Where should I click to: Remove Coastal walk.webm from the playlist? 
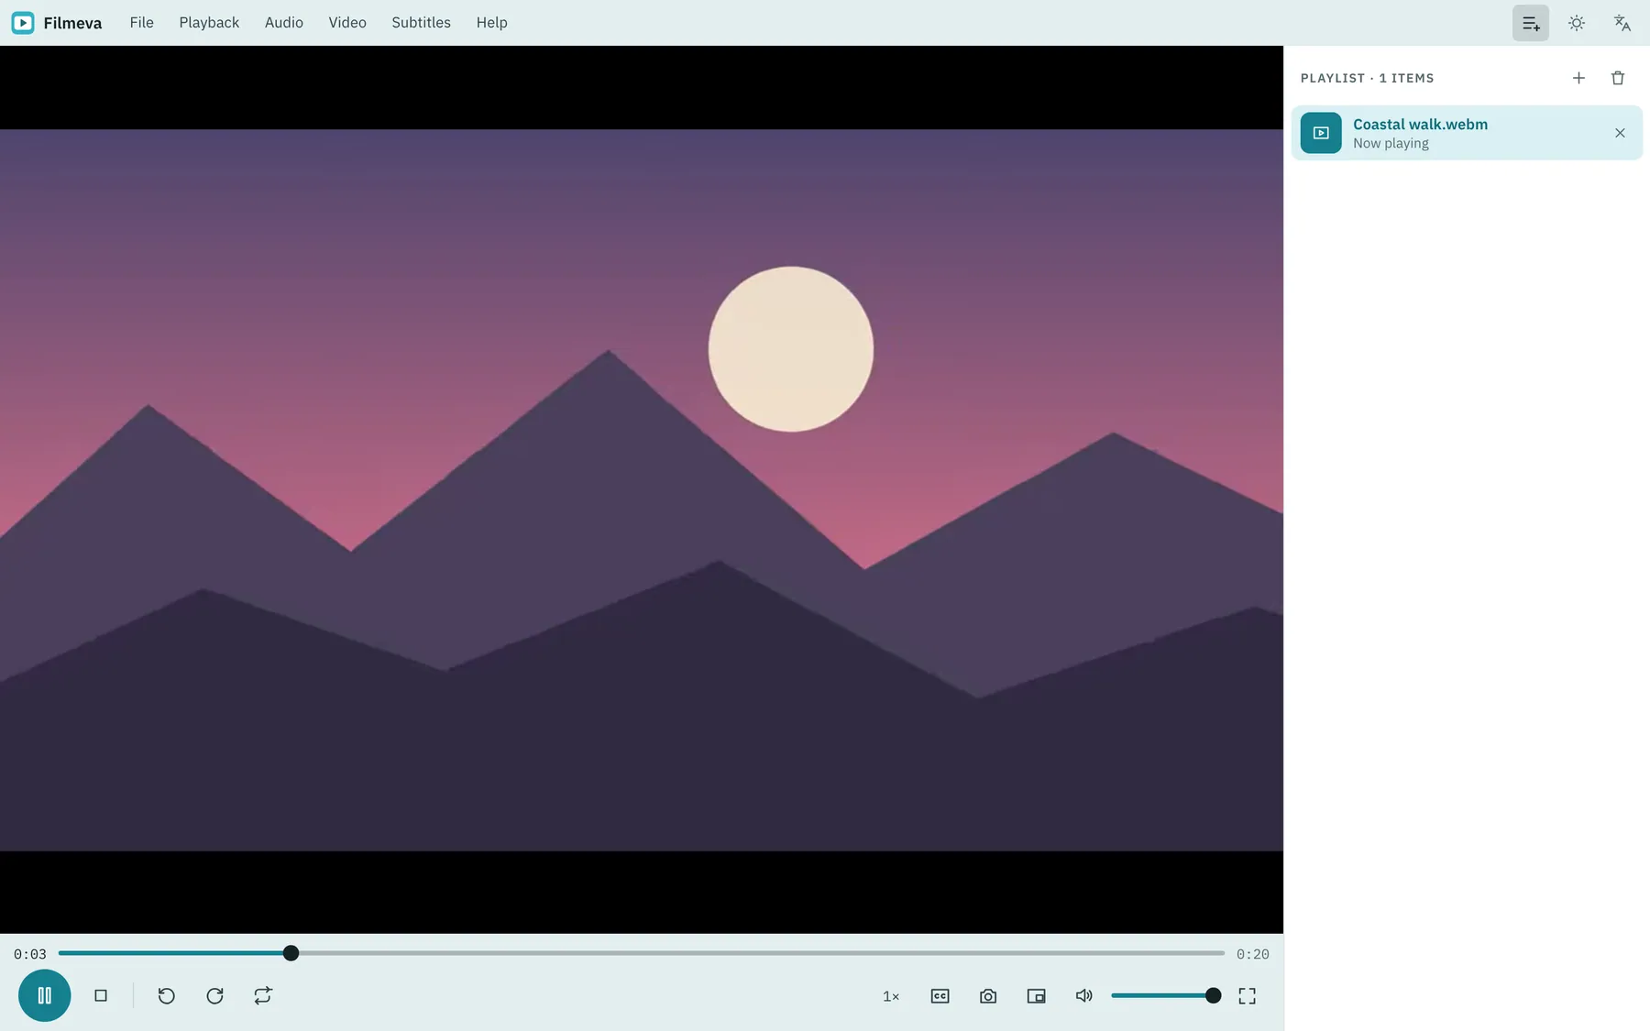pyautogui.click(x=1620, y=133)
